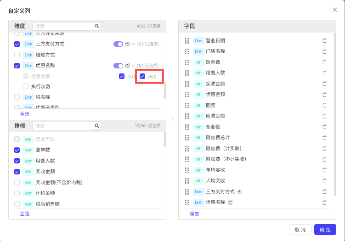Click the search icon in 指标 panel

point(97,126)
